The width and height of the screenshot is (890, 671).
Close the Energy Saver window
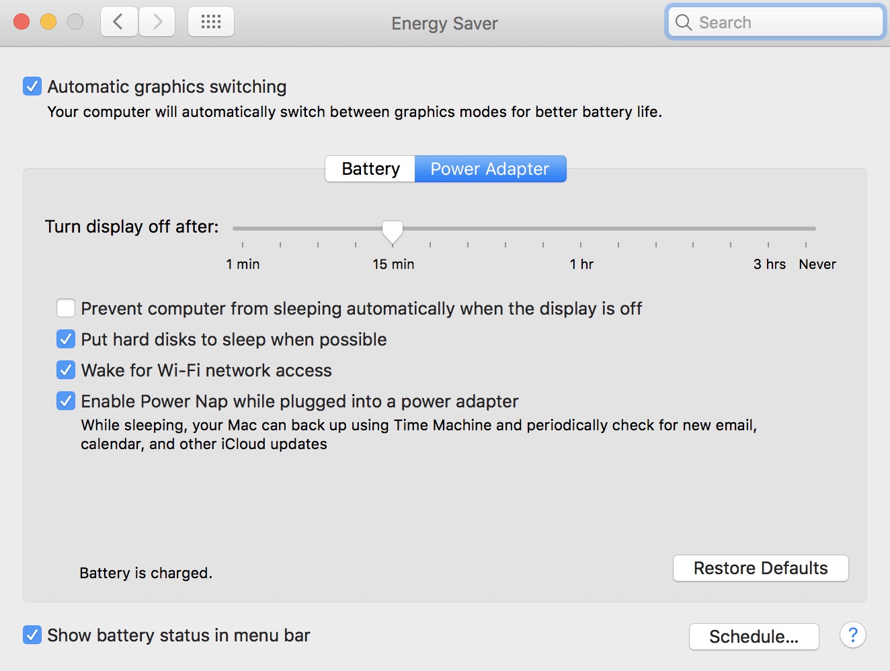click(x=22, y=22)
